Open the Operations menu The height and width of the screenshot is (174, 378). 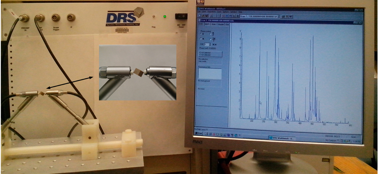211,12
